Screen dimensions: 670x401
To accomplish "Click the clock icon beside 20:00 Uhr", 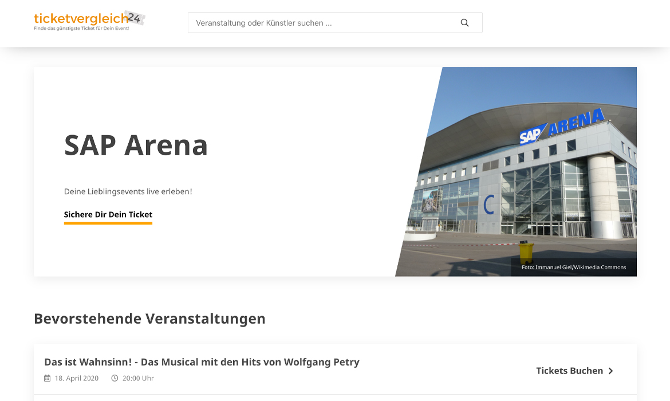I will point(115,378).
